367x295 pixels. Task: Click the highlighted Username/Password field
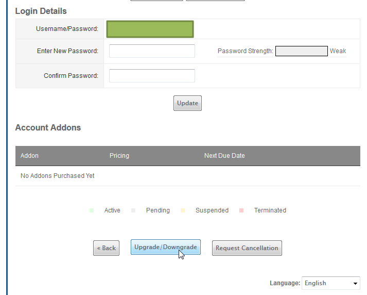tap(150, 29)
